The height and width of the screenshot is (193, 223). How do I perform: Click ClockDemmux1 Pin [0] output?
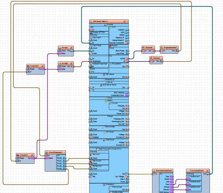coord(66,158)
